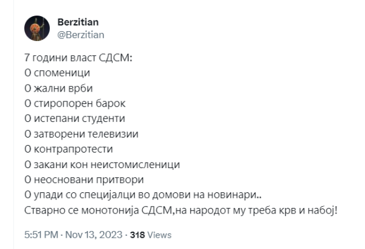Screen dimensions: 365x249
Task: Click the word 'новинари' in the tweet
Action: coord(232,195)
